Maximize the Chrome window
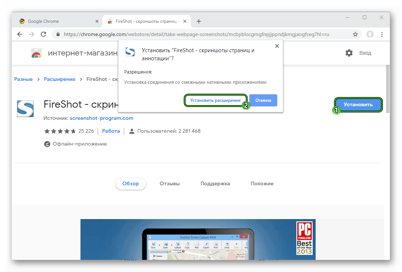 pyautogui.click(x=364, y=17)
